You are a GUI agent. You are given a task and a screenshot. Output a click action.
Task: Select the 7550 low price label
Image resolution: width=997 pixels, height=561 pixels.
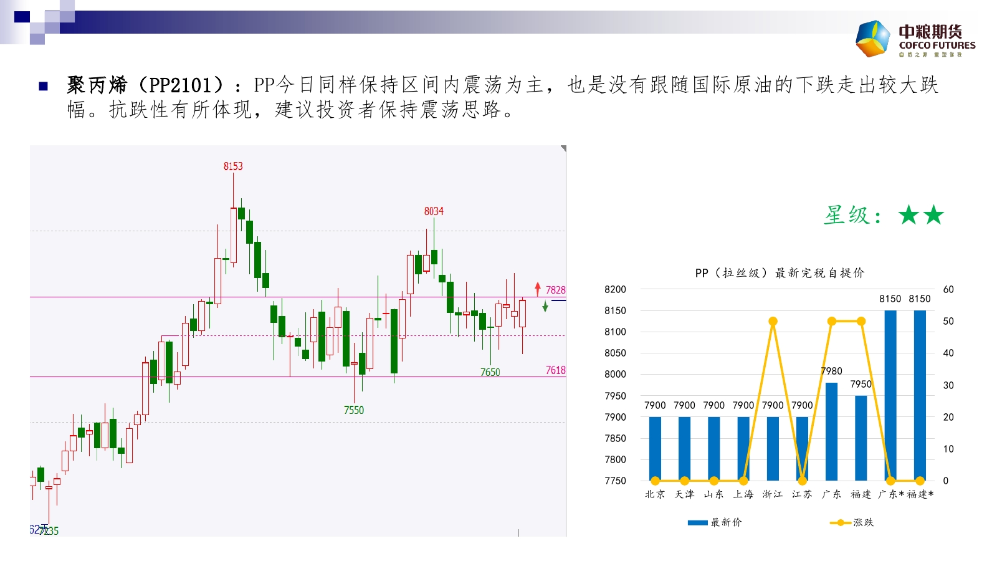tap(354, 410)
